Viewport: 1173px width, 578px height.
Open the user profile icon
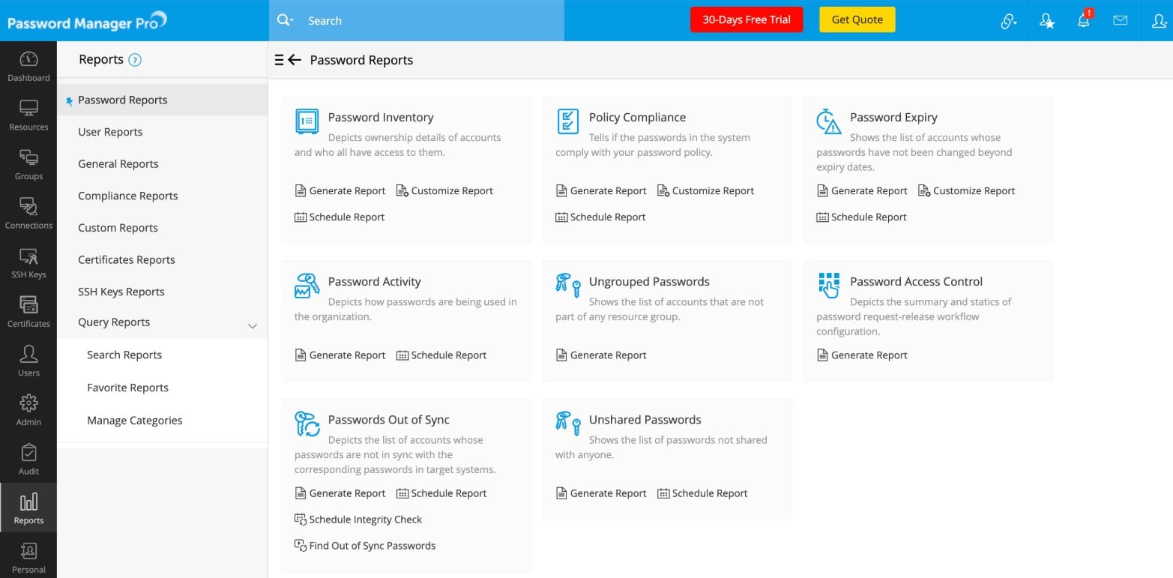click(1159, 21)
